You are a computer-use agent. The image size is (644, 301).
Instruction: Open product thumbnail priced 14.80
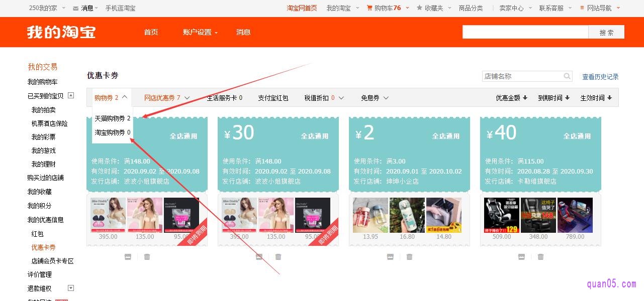(444, 215)
